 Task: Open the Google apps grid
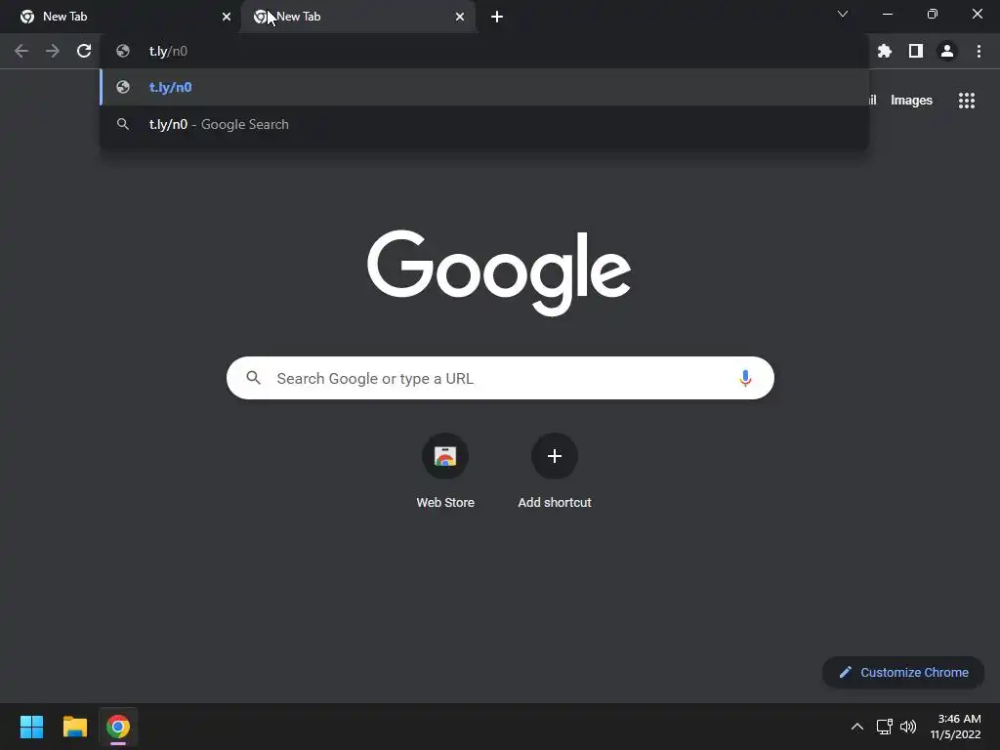coord(967,101)
